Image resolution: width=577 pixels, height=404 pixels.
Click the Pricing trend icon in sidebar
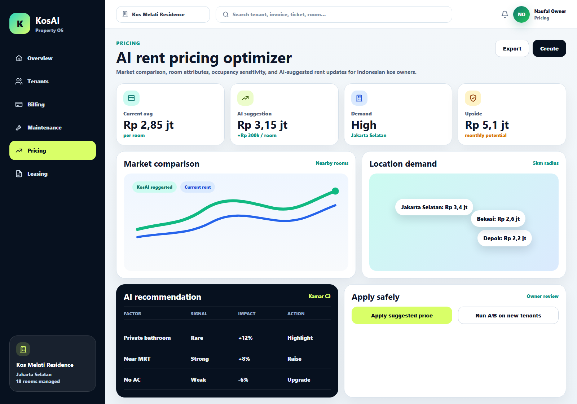(19, 151)
